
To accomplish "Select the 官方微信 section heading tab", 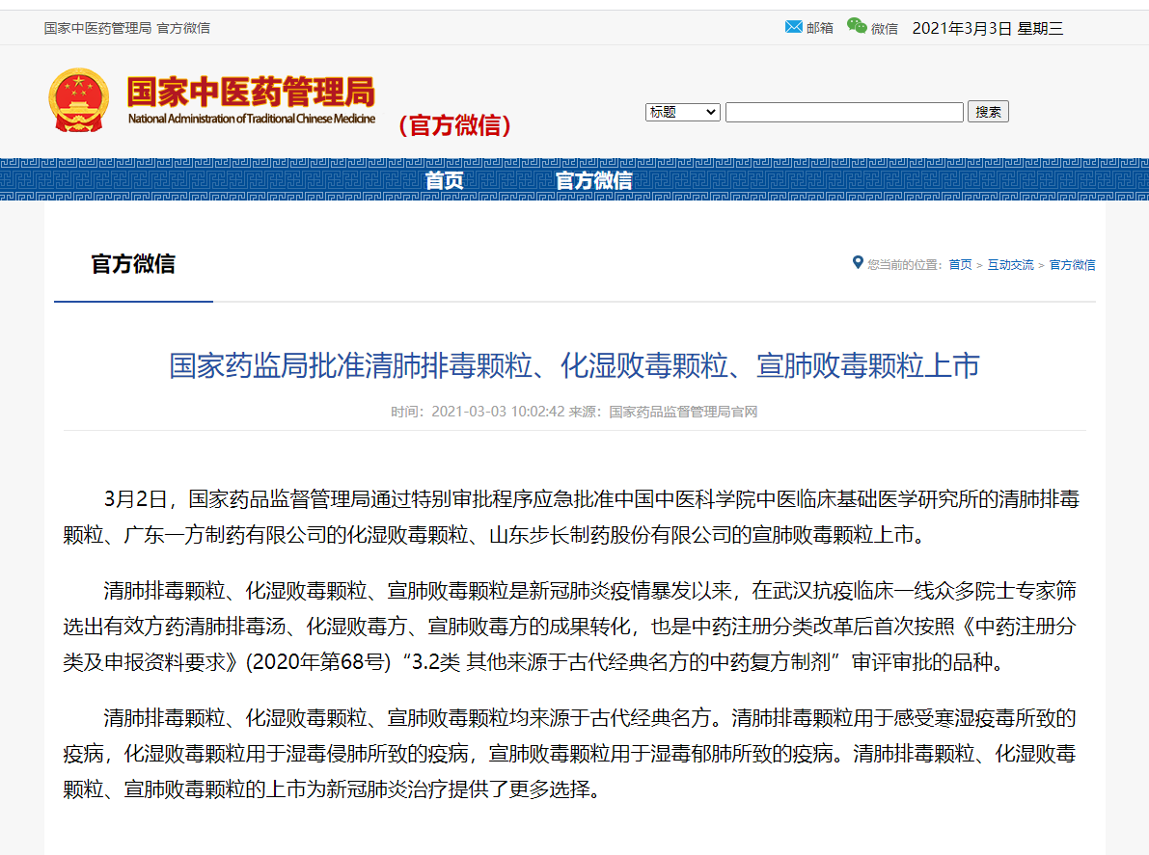I will coord(133,264).
